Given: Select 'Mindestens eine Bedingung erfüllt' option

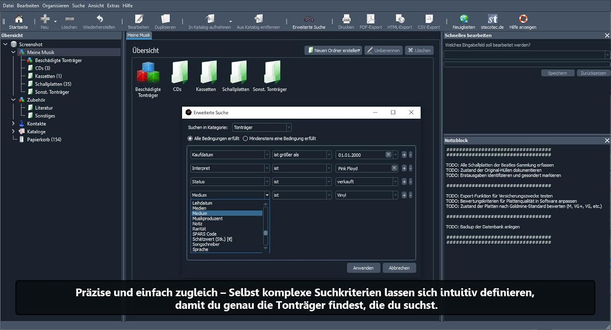Looking at the screenshot, I should tap(245, 139).
